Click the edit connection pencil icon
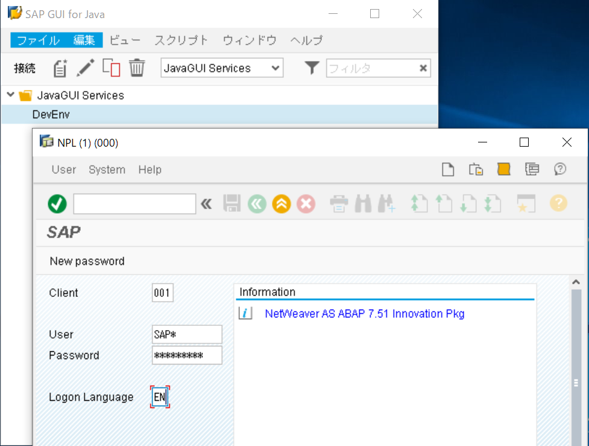Image resolution: width=589 pixels, height=446 pixels. pyautogui.click(x=85, y=68)
